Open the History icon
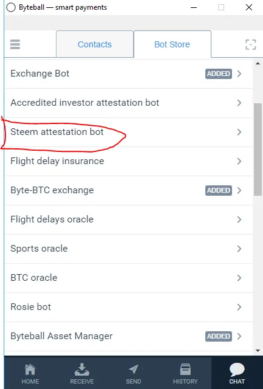Screen dimensions: 263x389 coord(185,369)
